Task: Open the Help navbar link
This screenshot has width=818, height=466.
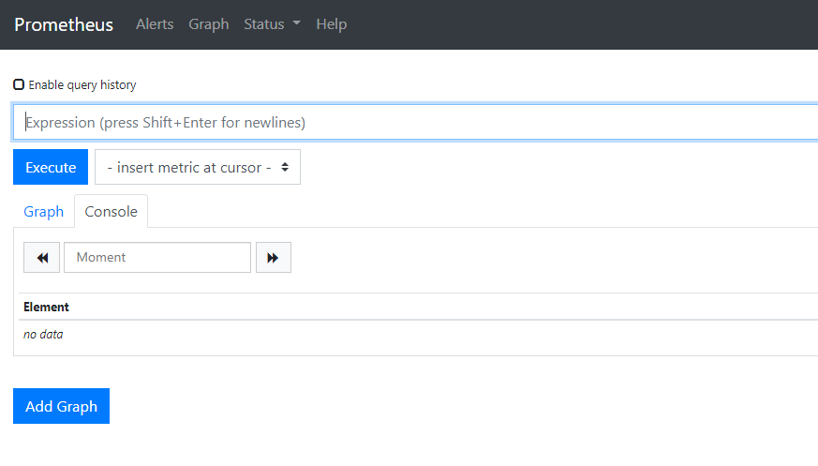Action: click(x=332, y=24)
